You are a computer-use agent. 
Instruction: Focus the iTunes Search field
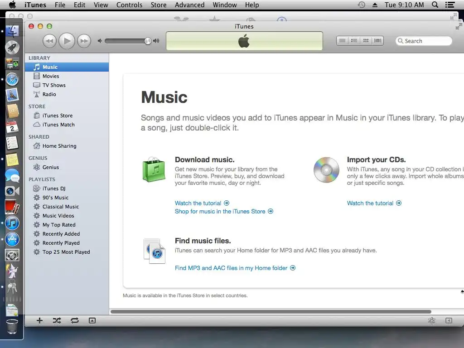(x=424, y=41)
